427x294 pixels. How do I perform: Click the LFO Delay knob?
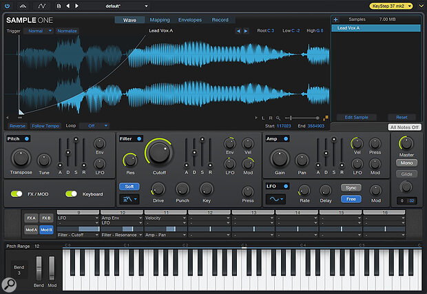pyautogui.click(x=326, y=190)
